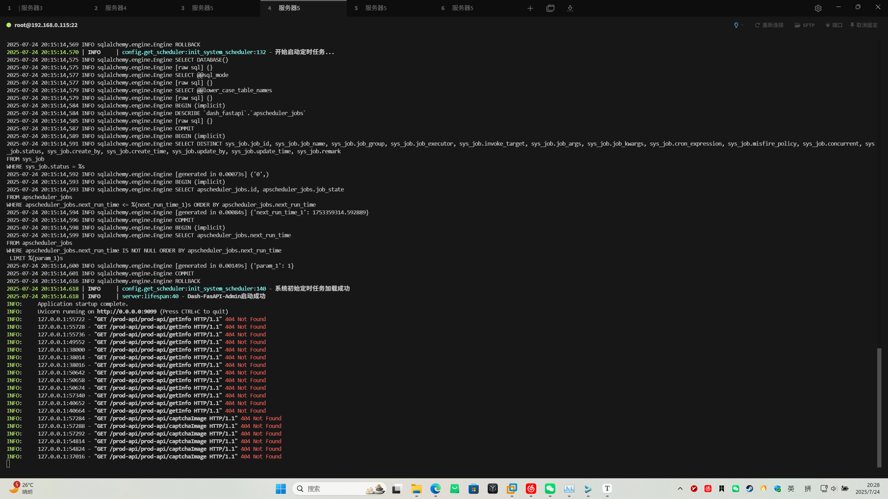The height and width of the screenshot is (499, 888).
Task: Click the Steam tray icon
Action: click(749, 489)
